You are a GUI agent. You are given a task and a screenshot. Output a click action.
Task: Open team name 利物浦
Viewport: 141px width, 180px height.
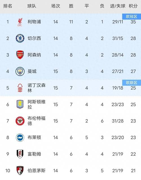click(34, 22)
